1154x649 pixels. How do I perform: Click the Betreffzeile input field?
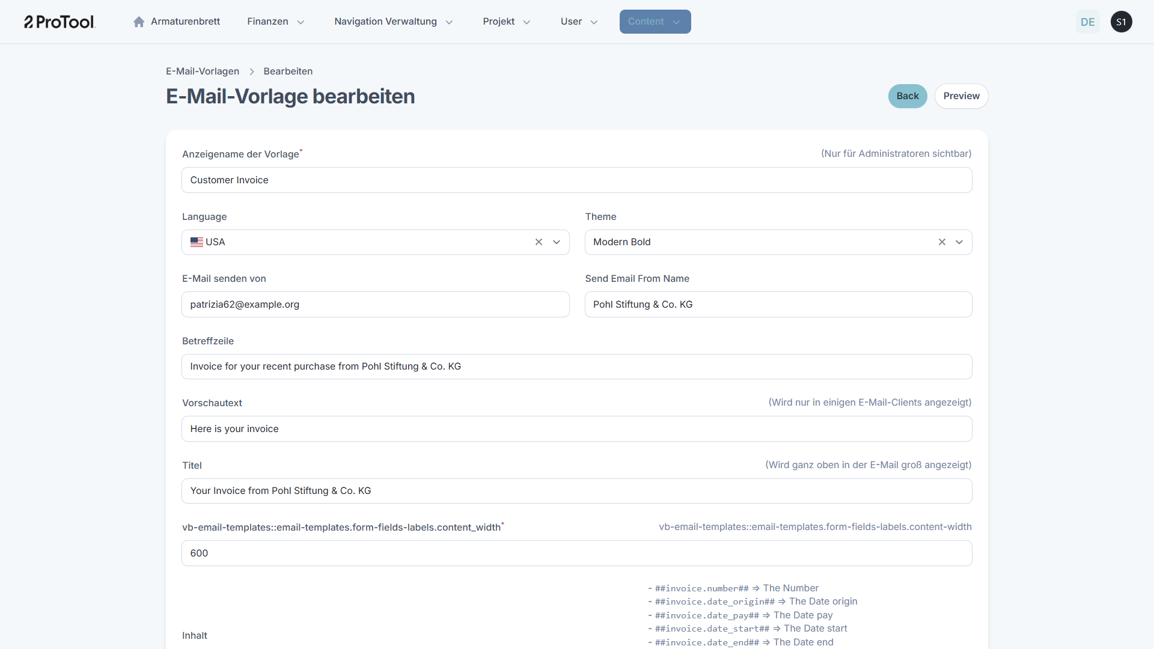click(x=576, y=367)
